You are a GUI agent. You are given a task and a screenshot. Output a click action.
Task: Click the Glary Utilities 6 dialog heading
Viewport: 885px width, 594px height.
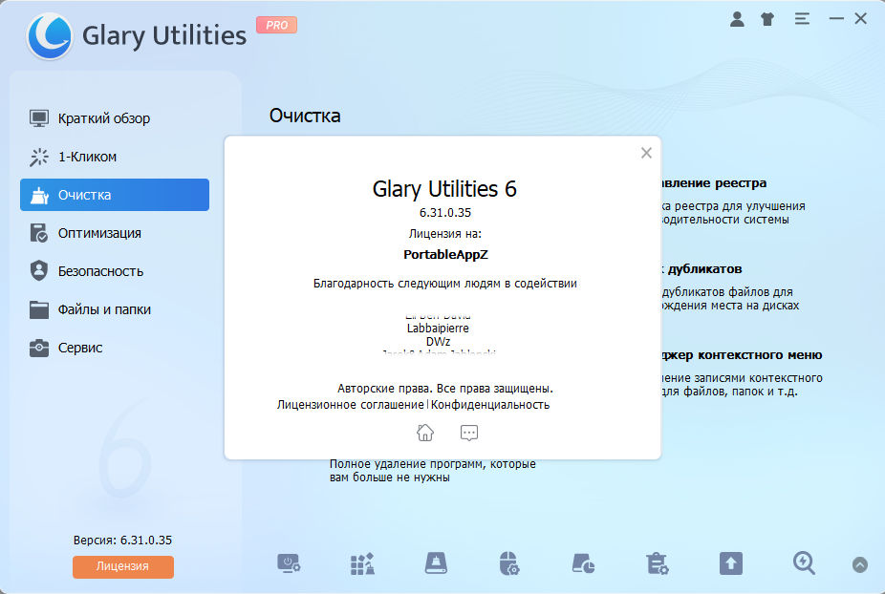(444, 189)
